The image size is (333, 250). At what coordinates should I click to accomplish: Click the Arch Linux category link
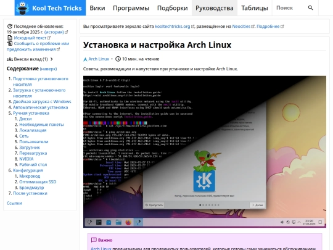tap(99, 59)
